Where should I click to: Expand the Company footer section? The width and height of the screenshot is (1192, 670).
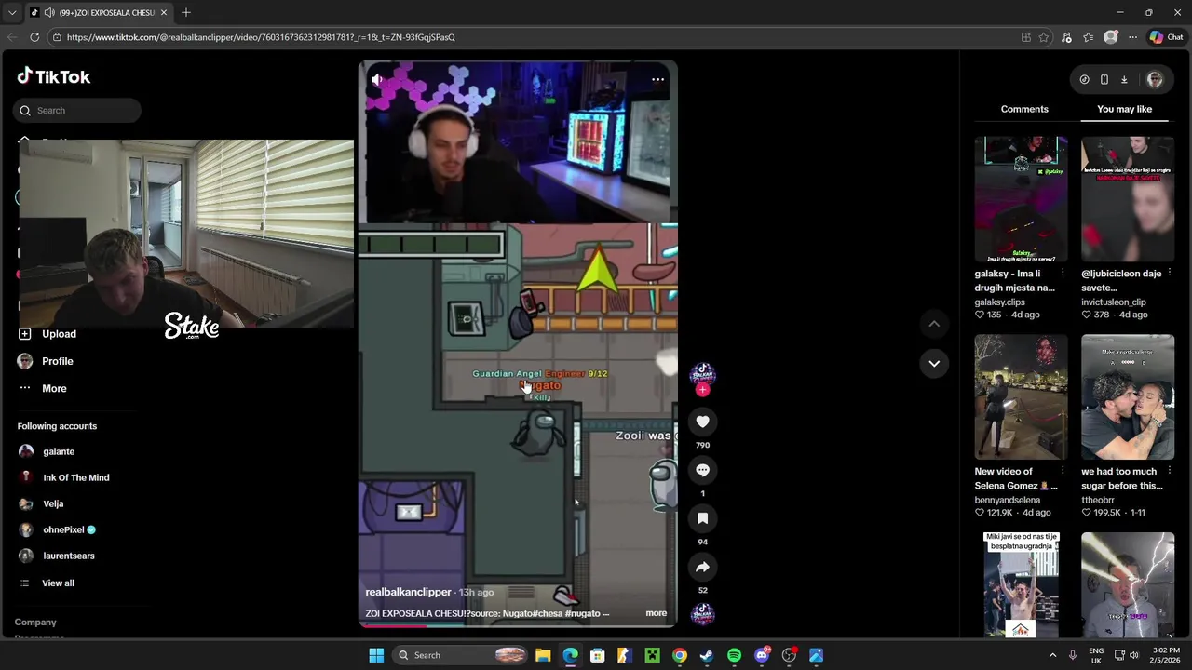click(x=35, y=623)
